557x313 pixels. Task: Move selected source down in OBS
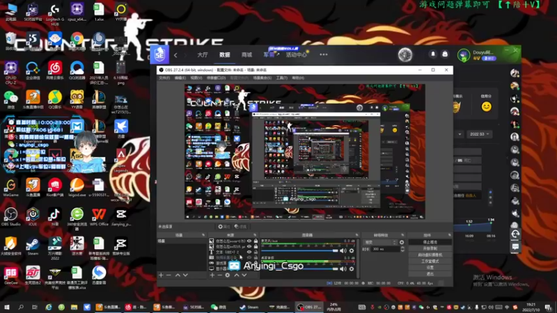point(244,275)
